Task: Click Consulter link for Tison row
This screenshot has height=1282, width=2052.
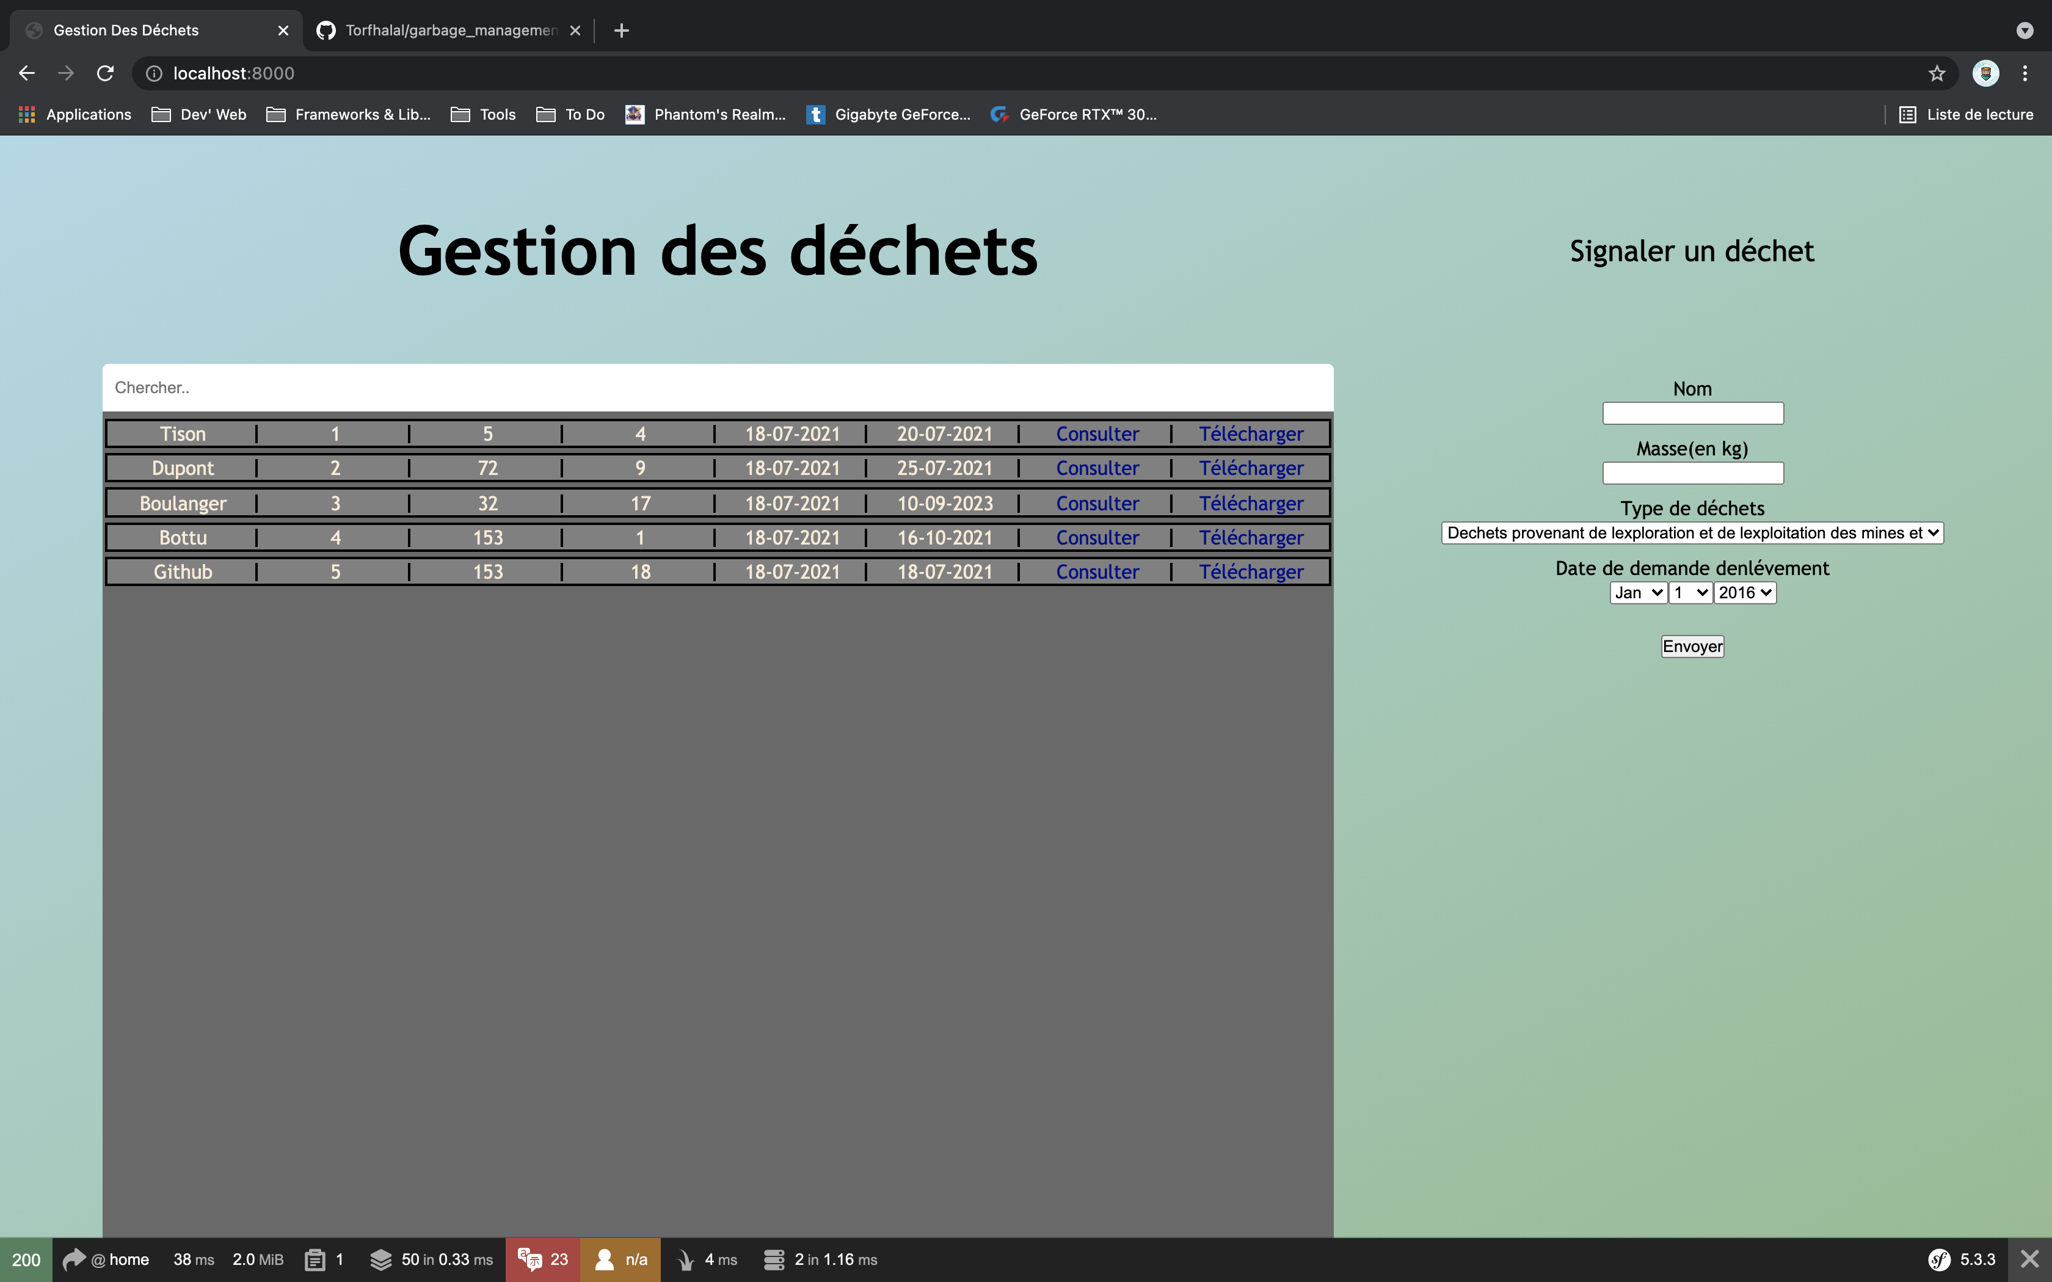Action: [x=1097, y=434]
